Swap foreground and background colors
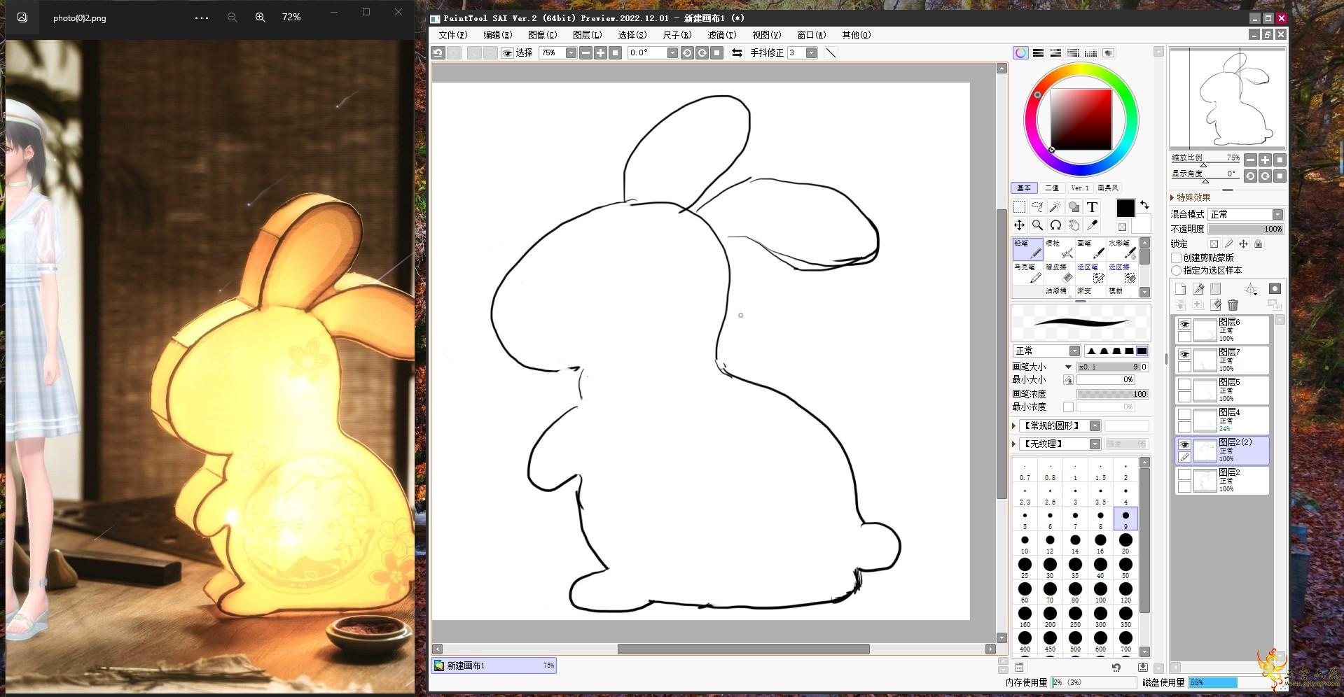Image resolution: width=1344 pixels, height=697 pixels. (x=1144, y=205)
